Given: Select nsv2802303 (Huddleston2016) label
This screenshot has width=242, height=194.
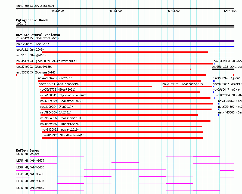Looking at the screenshot, I should point(64,135).
